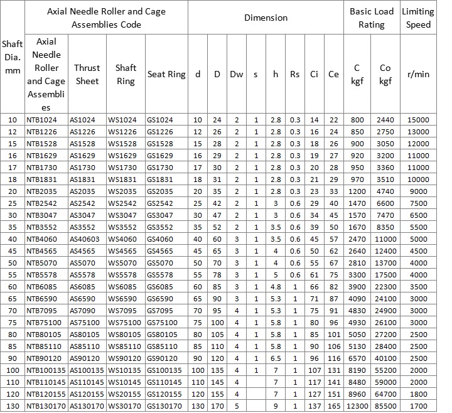Click the Co value 2440
The width and height of the screenshot is (452, 413).
(x=385, y=120)
